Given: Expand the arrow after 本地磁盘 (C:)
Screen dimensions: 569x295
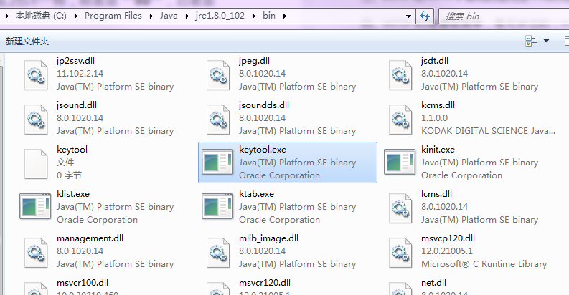Looking at the screenshot, I should (x=76, y=16).
